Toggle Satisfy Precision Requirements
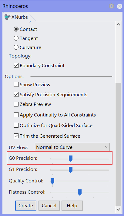 click(16, 94)
